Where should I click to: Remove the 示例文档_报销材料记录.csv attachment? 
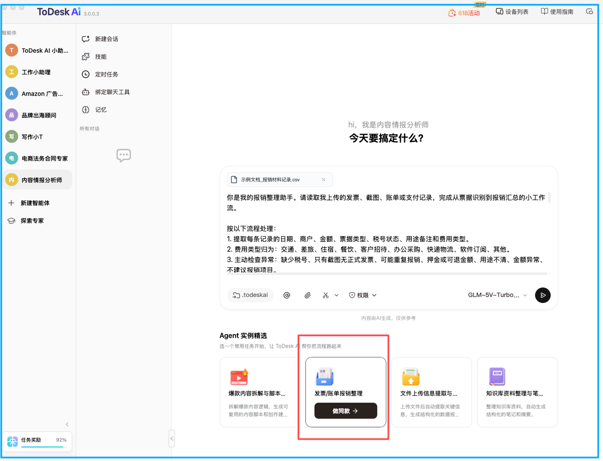324,180
